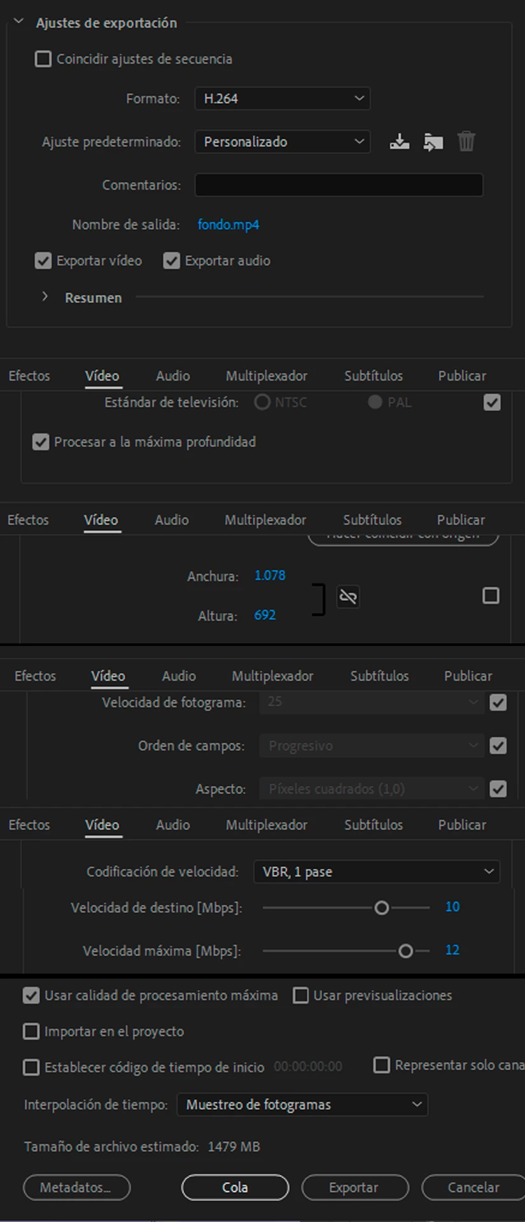Click the Nombre de salida label
Viewport: 525px width, 1222px height.
point(125,225)
